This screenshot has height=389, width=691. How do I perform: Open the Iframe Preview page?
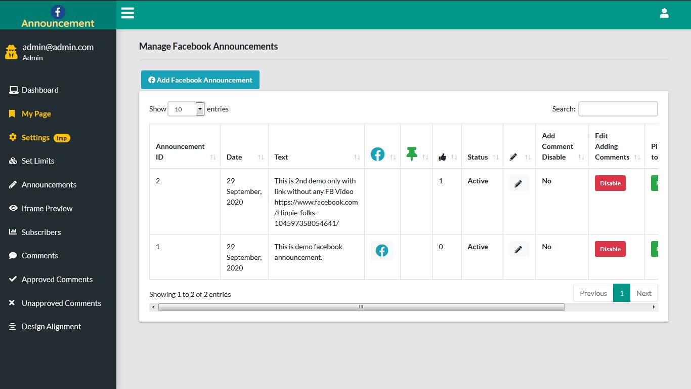(48, 208)
